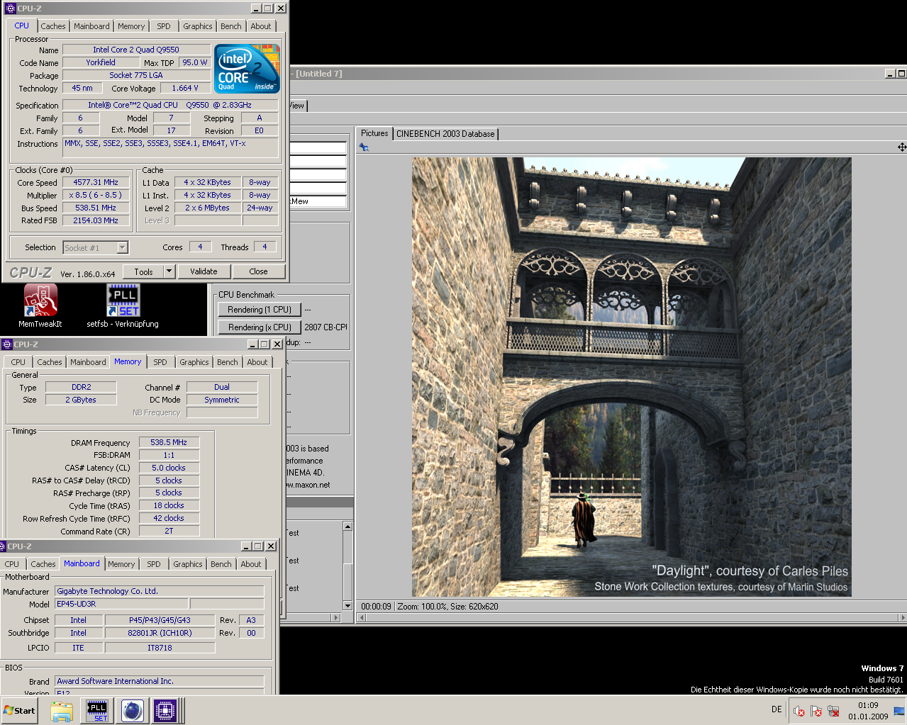Image resolution: width=907 pixels, height=725 pixels.
Task: Click the DE language indicator in taskbar
Action: point(777,709)
